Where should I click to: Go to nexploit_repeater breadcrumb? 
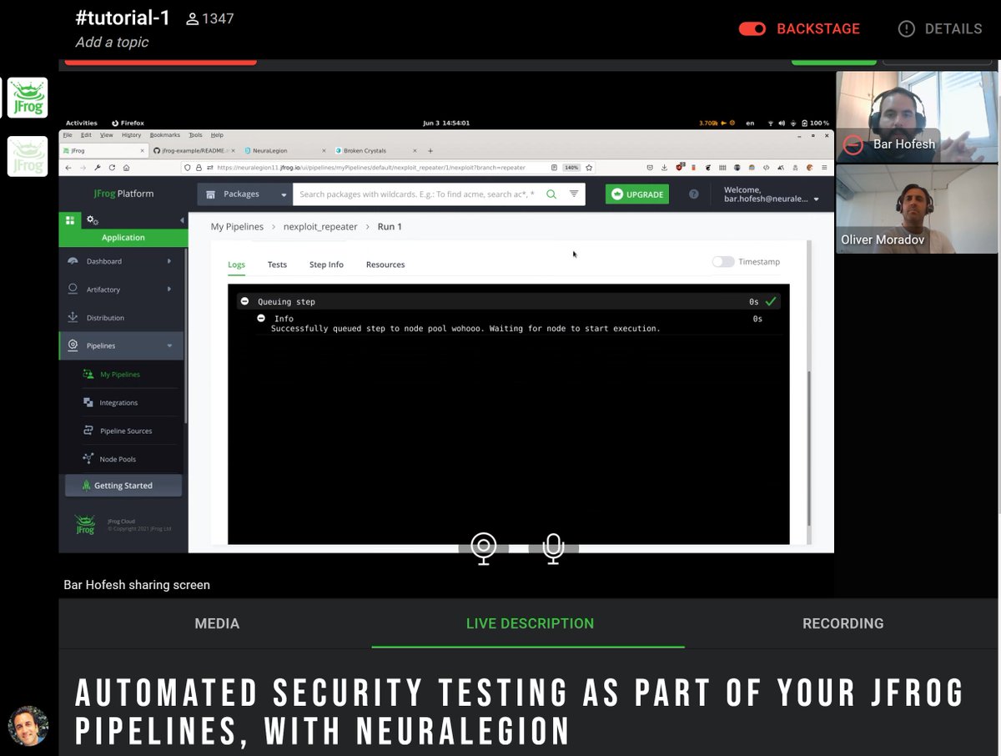(320, 226)
